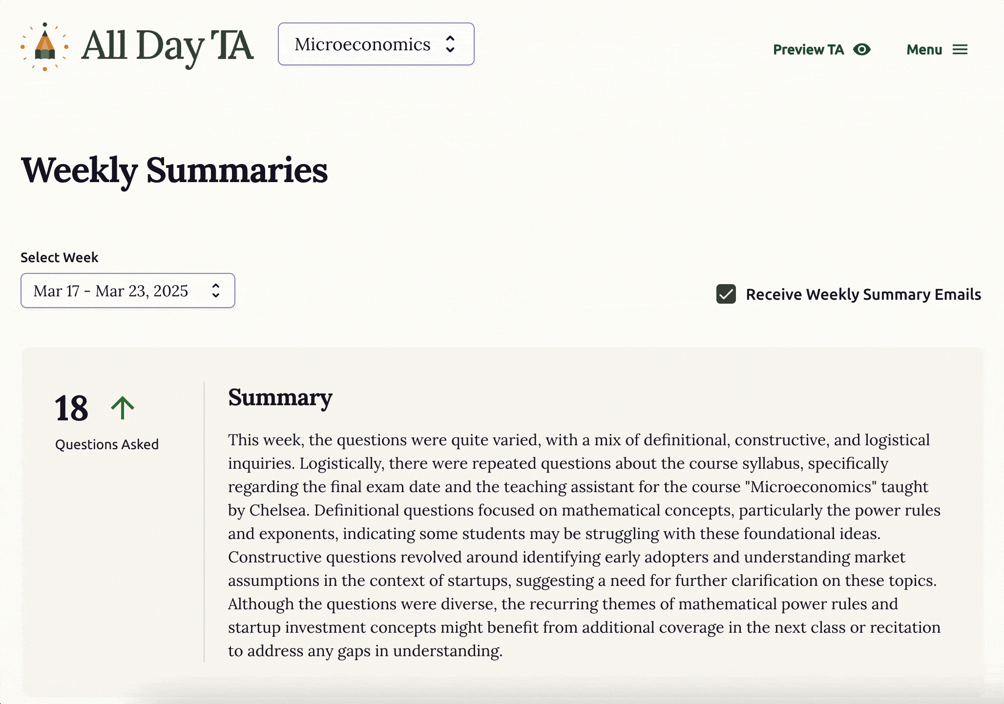Screen dimensions: 1004x704
Task: Click the week selector chevron arrows
Action: 215,290
